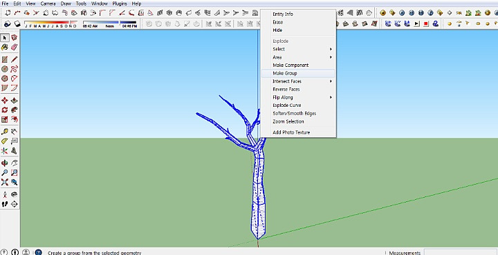Screen dimensions: 498x255
Task: Expand the Select submenu
Action: tap(298, 50)
